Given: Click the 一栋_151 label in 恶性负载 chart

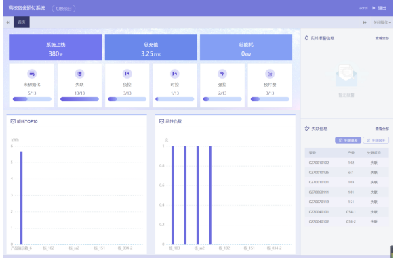Looking at the screenshot, I should [x=247, y=248].
